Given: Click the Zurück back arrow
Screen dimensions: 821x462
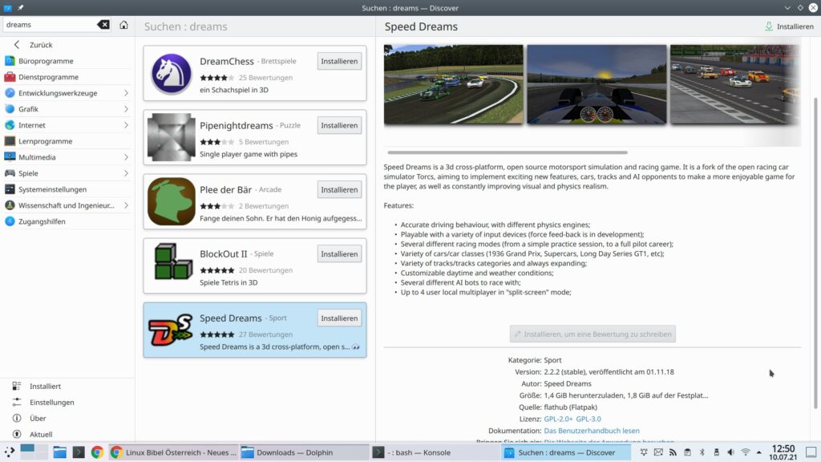Looking at the screenshot, I should (17, 45).
